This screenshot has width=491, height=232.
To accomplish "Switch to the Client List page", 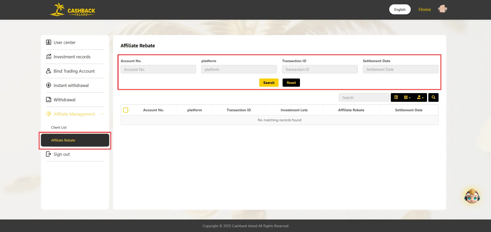I will (x=59, y=127).
